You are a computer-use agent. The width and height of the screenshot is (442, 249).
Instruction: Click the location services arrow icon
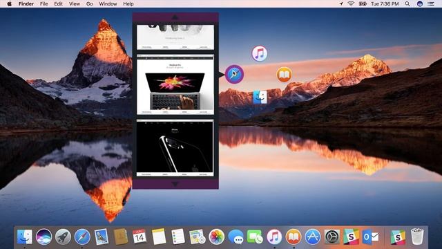point(341,3)
